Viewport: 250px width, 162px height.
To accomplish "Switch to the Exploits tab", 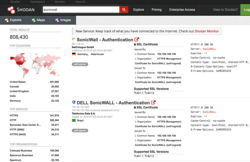I will pyautogui.click(x=13, y=20).
